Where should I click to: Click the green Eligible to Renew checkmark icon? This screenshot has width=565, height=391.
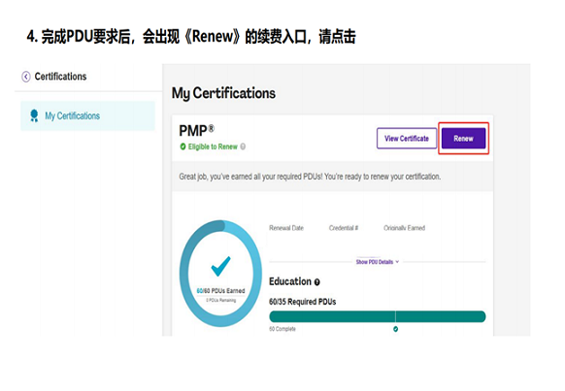pyautogui.click(x=183, y=147)
